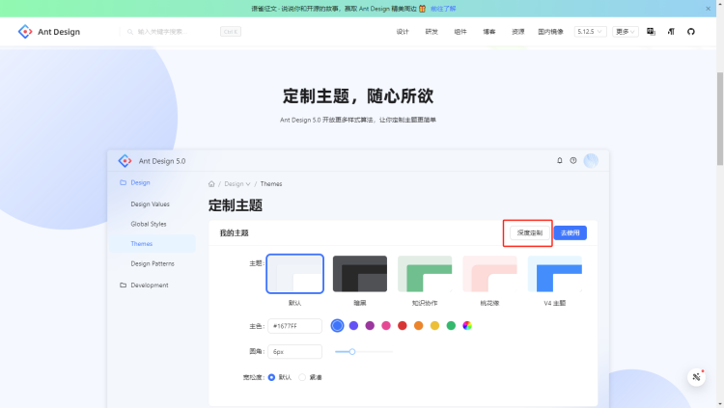Image resolution: width=724 pixels, height=408 pixels.
Task: Select Design Values in the sidebar
Action: point(153,204)
